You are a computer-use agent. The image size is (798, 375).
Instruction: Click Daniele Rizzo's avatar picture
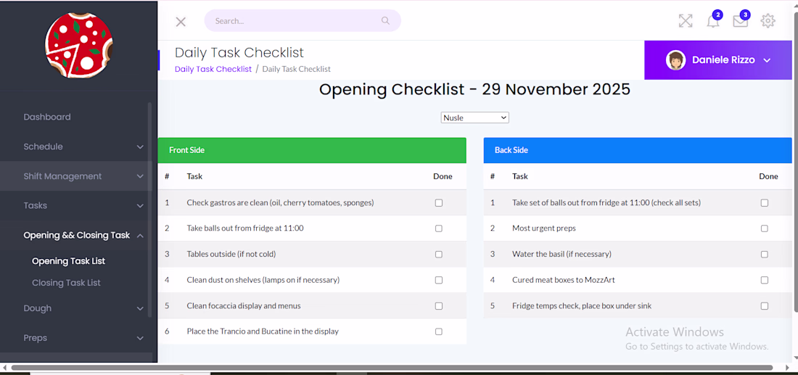point(676,60)
